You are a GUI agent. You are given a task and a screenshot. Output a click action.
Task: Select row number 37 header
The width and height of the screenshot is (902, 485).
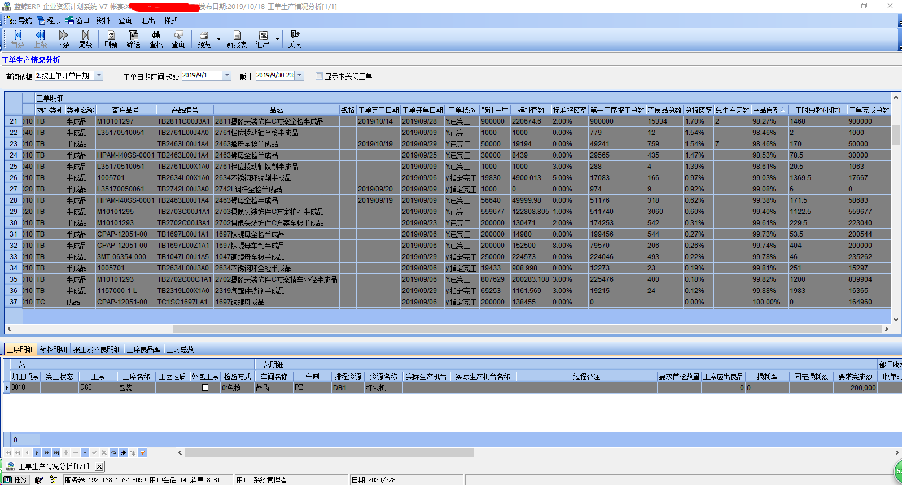coord(14,302)
